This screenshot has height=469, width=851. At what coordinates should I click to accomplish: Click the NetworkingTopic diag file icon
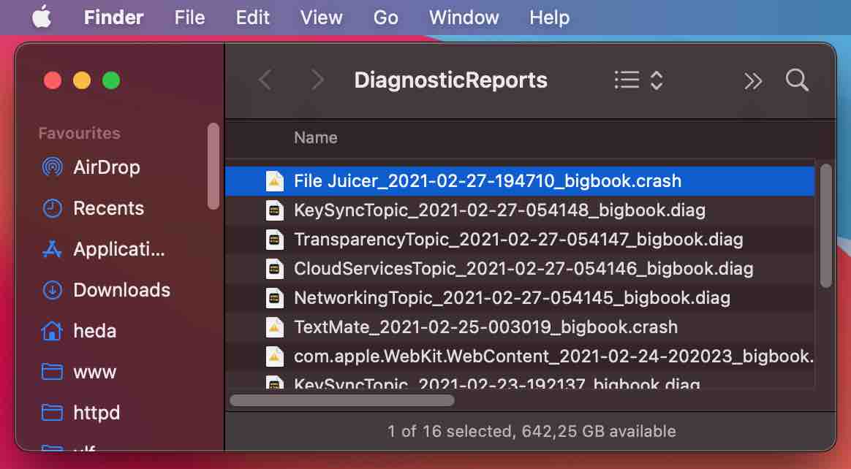coord(275,298)
